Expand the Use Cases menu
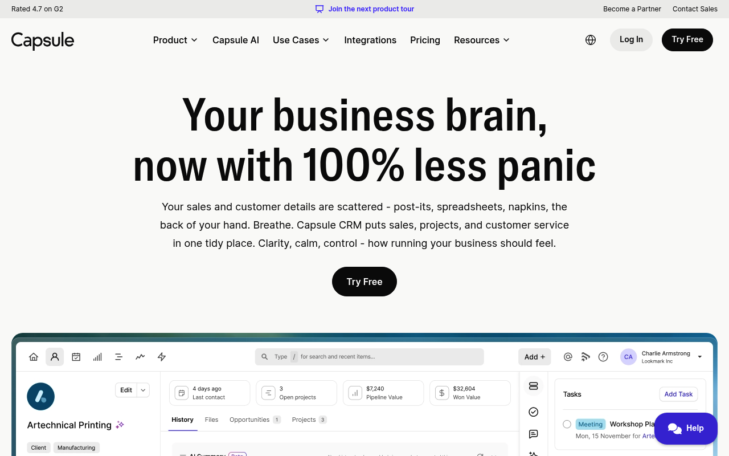The height and width of the screenshot is (456, 729). 301,40
